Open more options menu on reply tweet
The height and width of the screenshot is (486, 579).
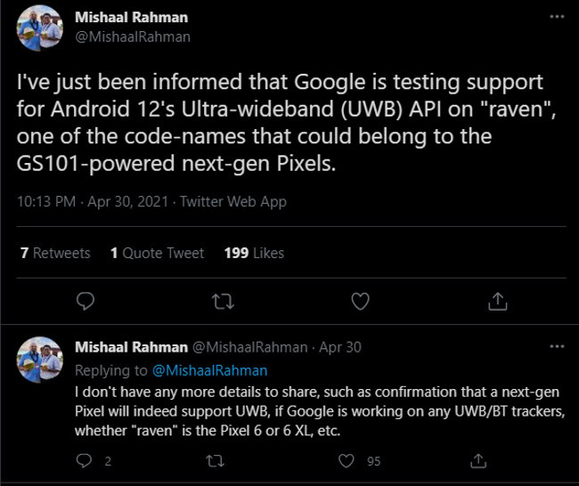[557, 346]
